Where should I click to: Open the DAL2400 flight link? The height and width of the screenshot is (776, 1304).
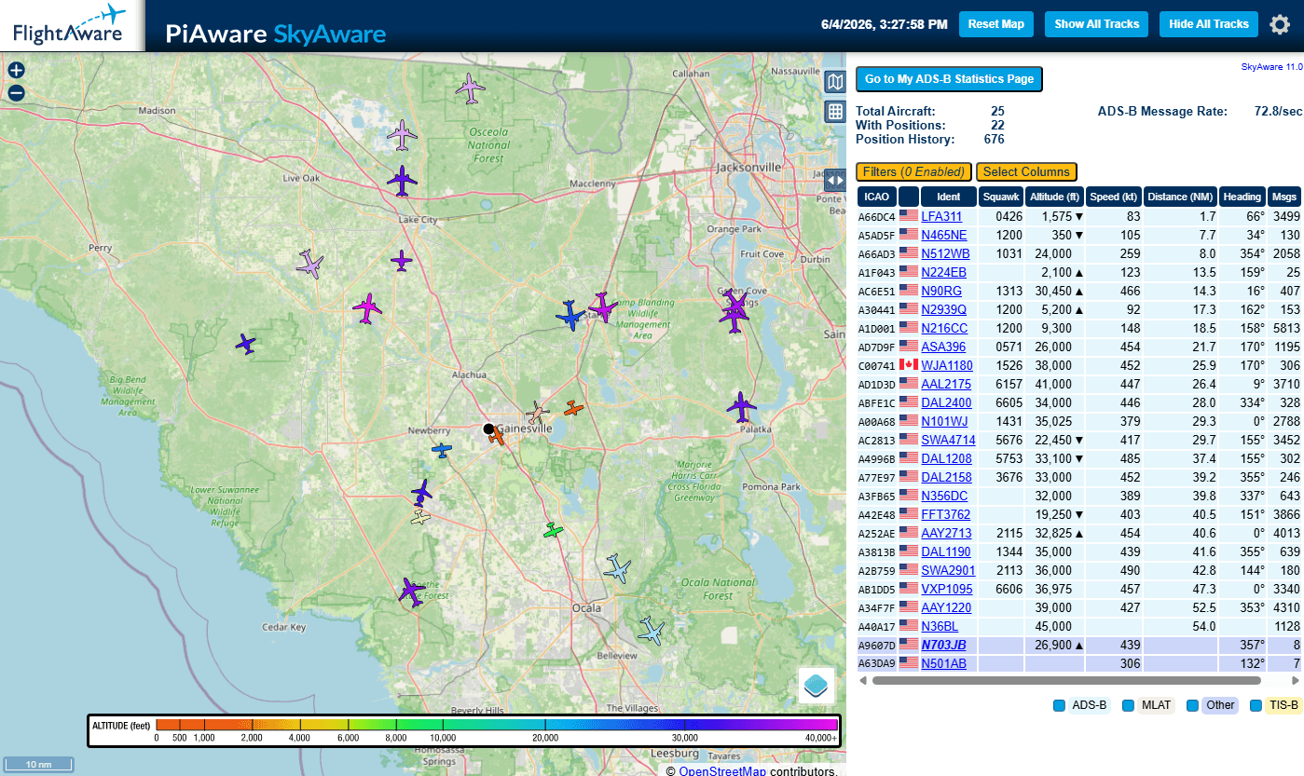[x=946, y=402]
